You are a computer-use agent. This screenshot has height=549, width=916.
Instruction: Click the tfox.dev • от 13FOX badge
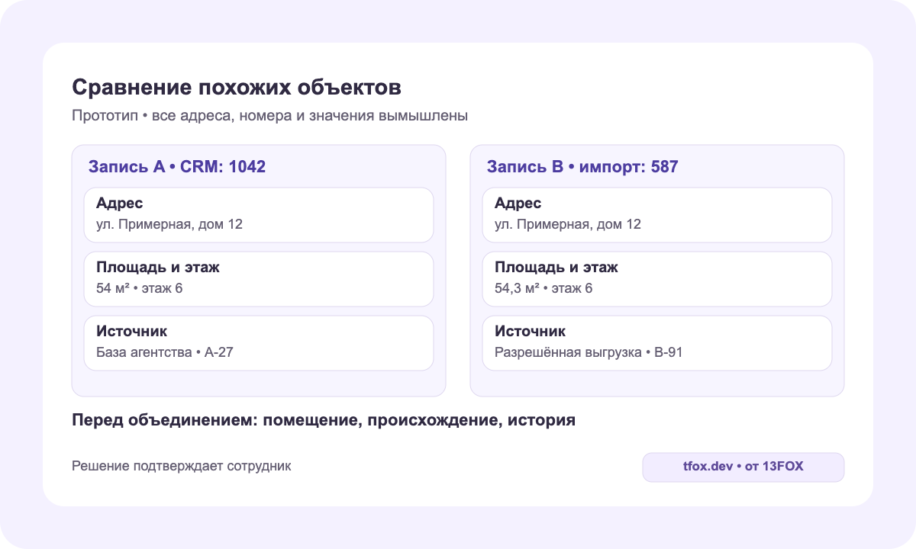(743, 467)
